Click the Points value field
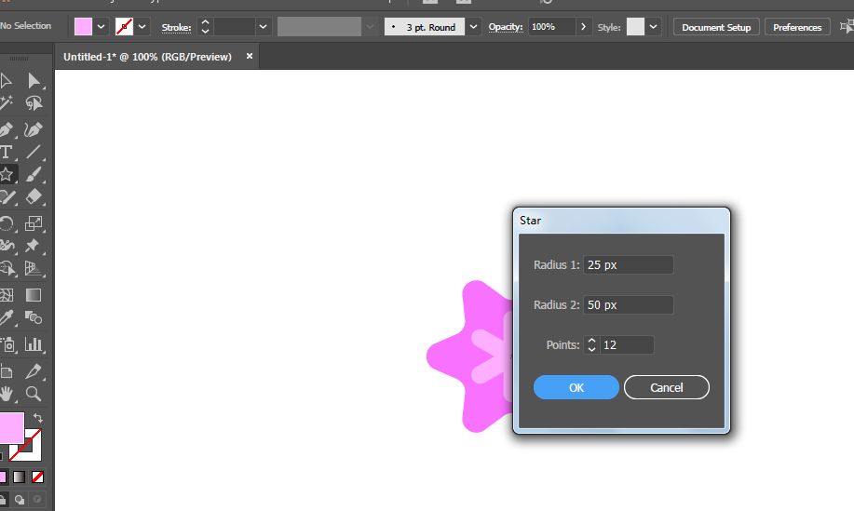Viewport: 854px width, 511px height. tap(627, 345)
